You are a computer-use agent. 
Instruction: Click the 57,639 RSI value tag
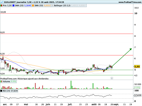pyautogui.click(x=138, y=95)
